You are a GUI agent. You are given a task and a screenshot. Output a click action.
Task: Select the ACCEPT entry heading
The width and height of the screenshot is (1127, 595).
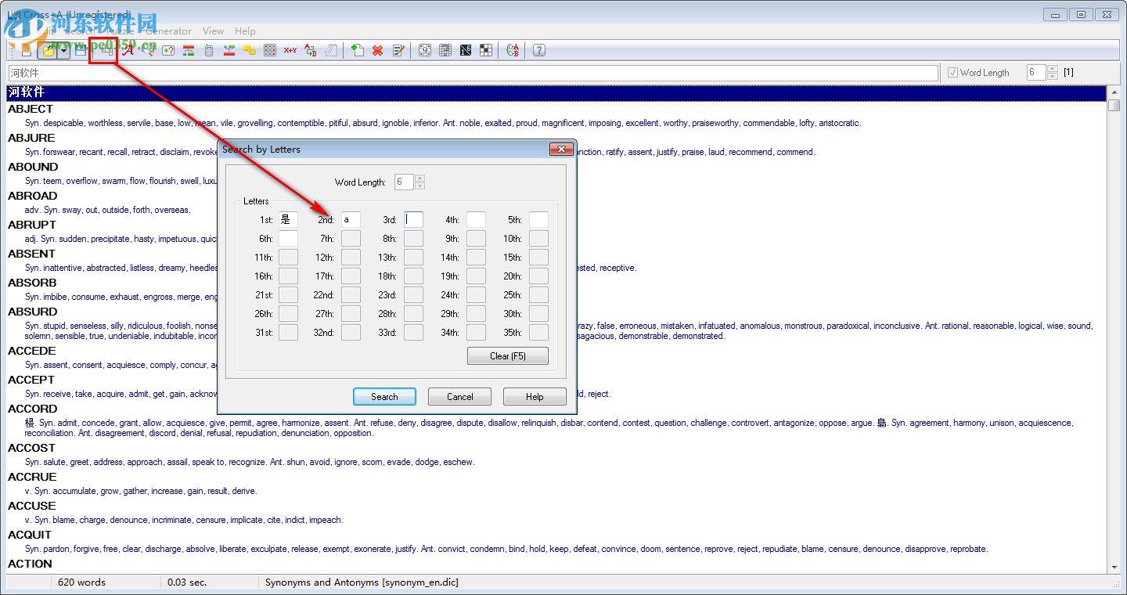[x=31, y=380]
